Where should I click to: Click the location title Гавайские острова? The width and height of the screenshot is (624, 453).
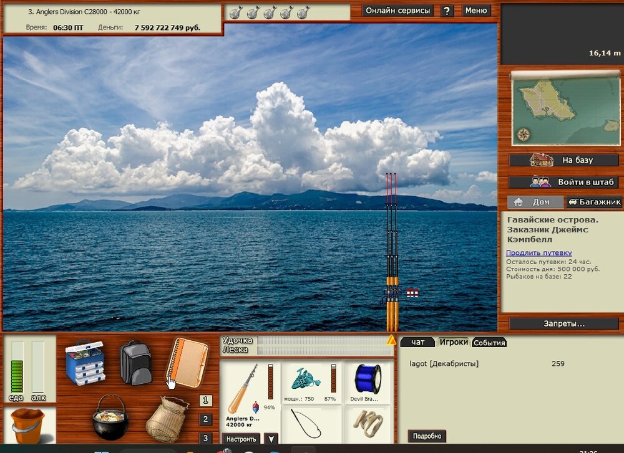[553, 220]
